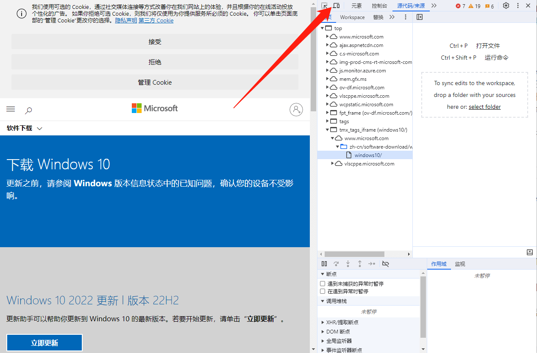This screenshot has height=353, width=537.
Task: Collapse the 调用堆栈 section
Action: pos(323,301)
